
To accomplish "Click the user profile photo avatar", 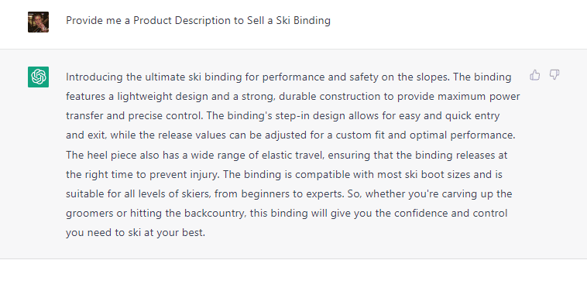I will pos(38,22).
